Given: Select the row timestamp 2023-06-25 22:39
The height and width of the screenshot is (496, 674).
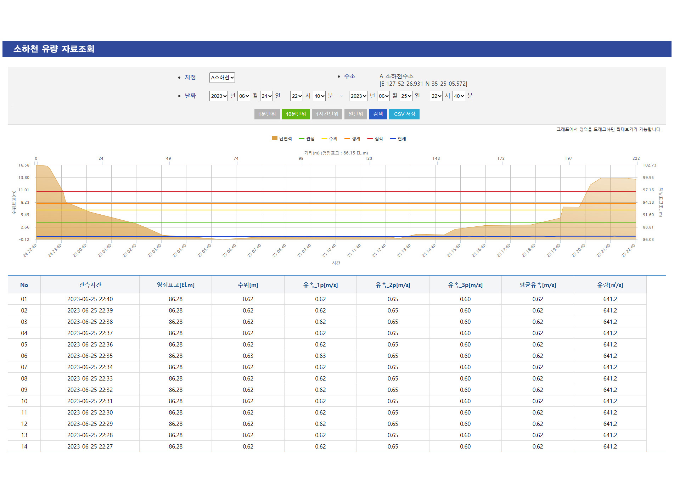Looking at the screenshot, I should (90, 310).
